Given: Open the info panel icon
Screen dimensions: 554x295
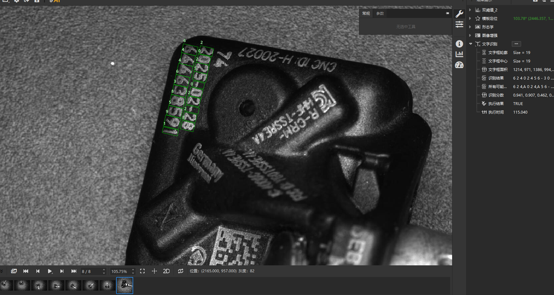Looking at the screenshot, I should coord(459,44).
